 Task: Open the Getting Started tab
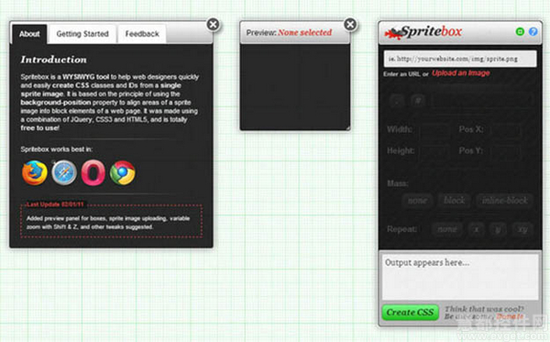(82, 34)
